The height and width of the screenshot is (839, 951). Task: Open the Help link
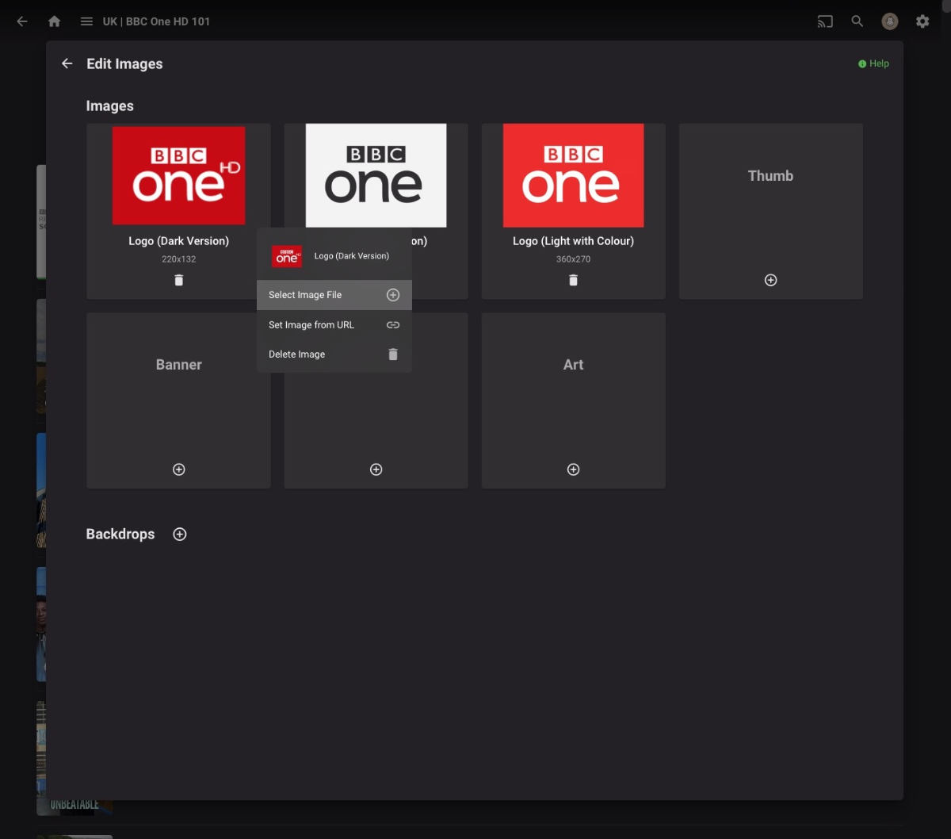pos(874,63)
